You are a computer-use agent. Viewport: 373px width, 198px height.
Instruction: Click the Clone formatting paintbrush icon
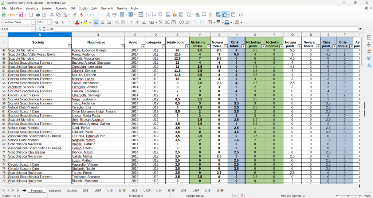75,15
